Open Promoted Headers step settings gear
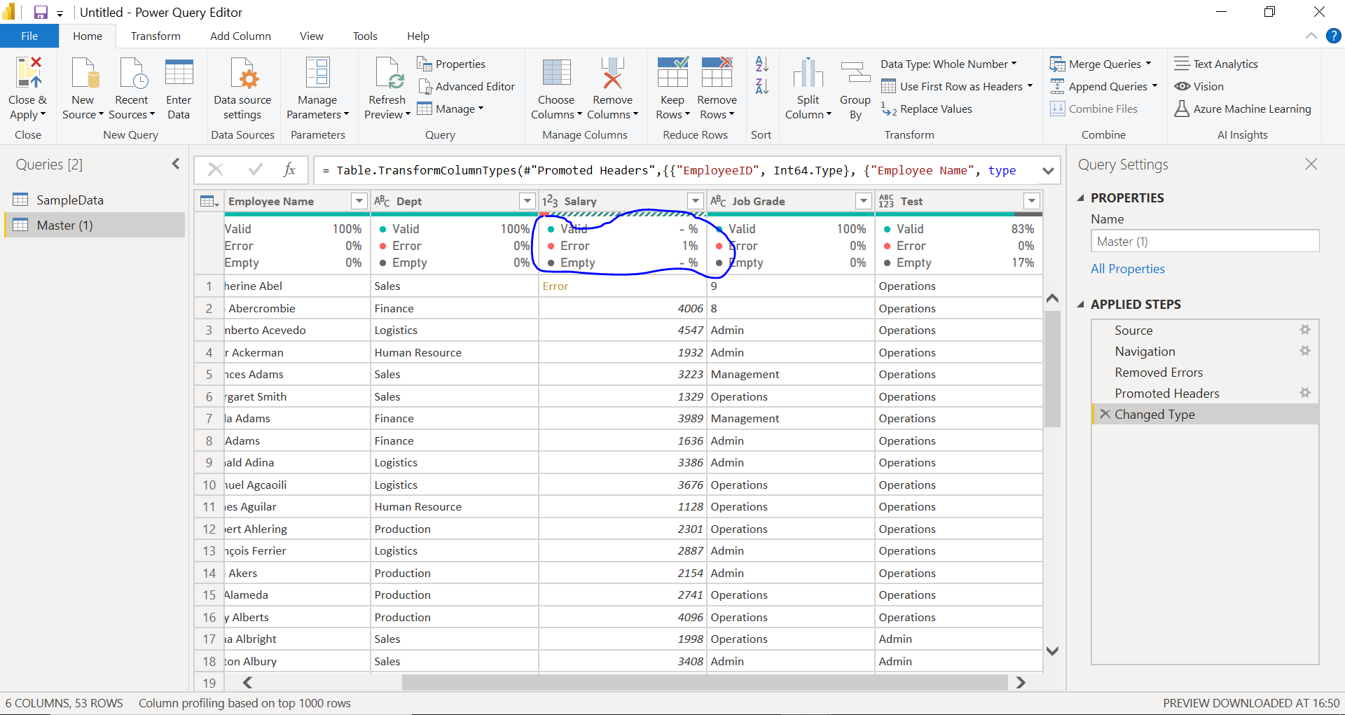 tap(1304, 393)
